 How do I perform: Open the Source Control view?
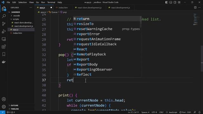(4, 24)
